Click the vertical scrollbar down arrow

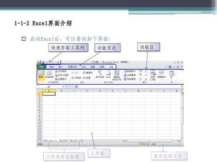182,138
